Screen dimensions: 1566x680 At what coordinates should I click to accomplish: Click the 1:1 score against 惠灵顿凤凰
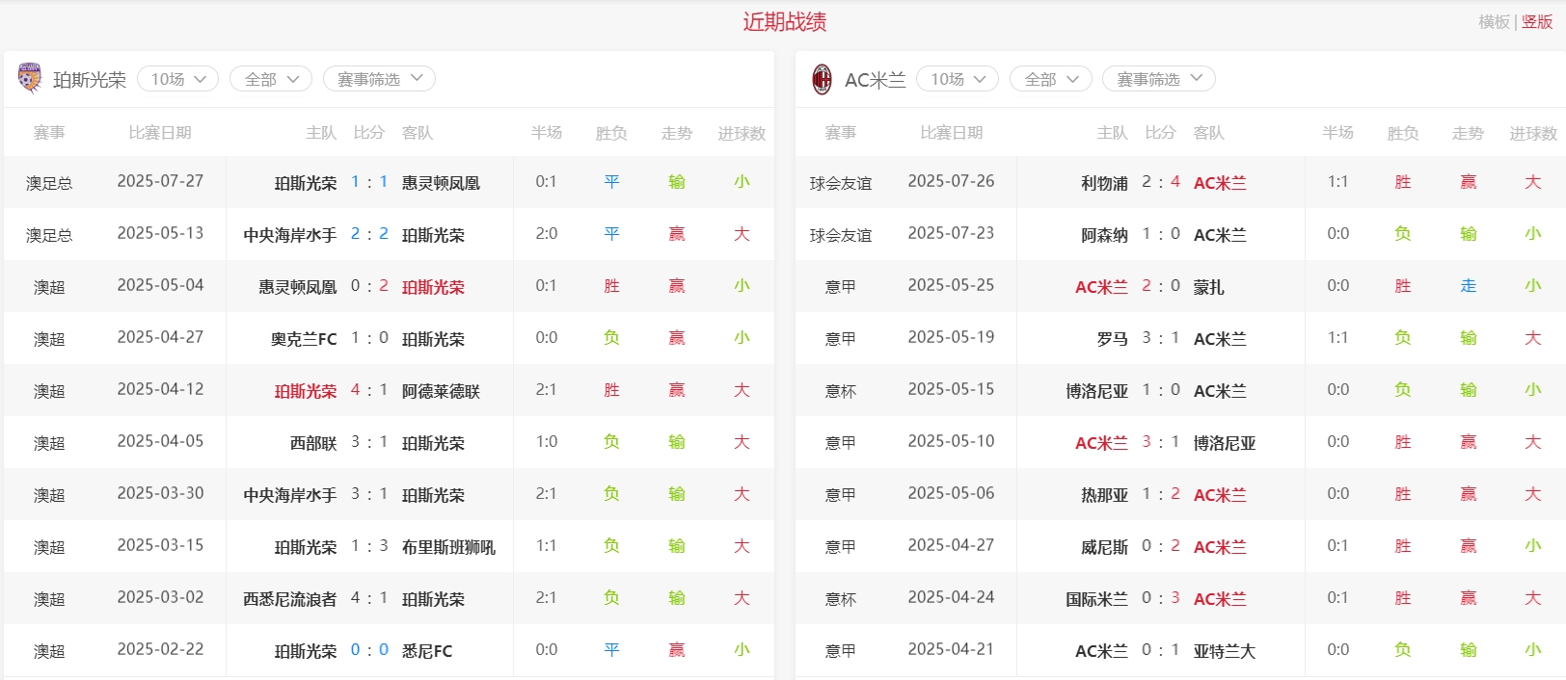point(369,182)
